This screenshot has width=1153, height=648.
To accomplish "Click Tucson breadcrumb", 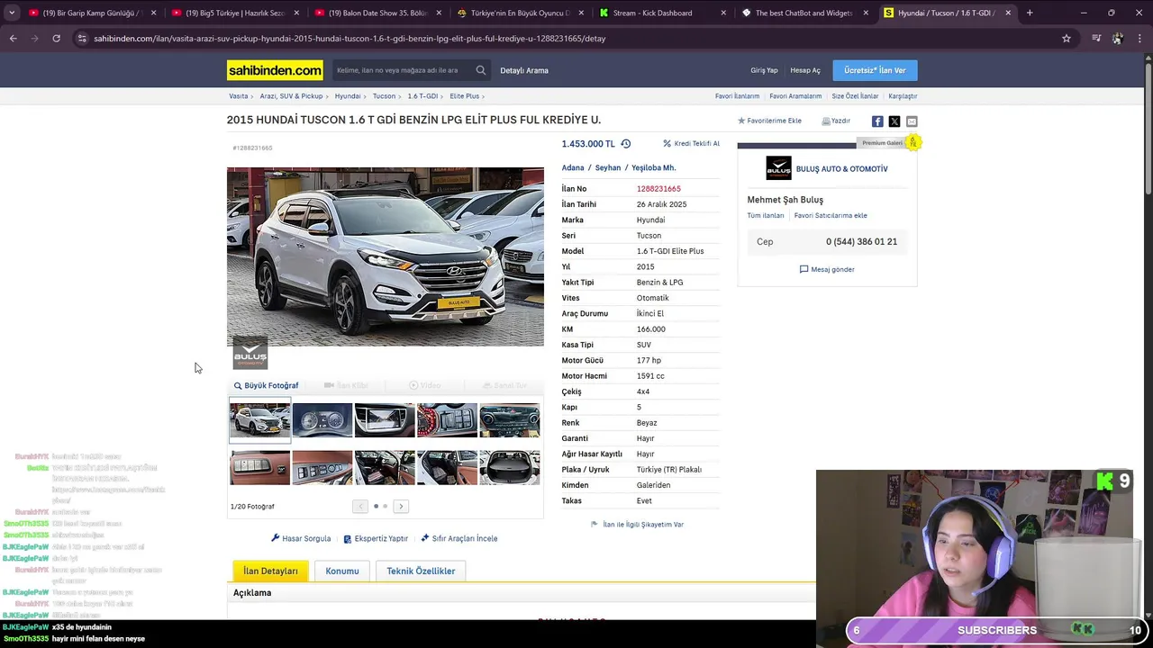I will click(x=384, y=95).
